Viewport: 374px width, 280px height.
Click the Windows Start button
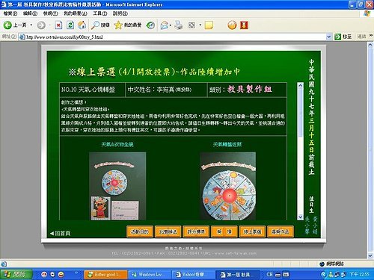[16, 275]
